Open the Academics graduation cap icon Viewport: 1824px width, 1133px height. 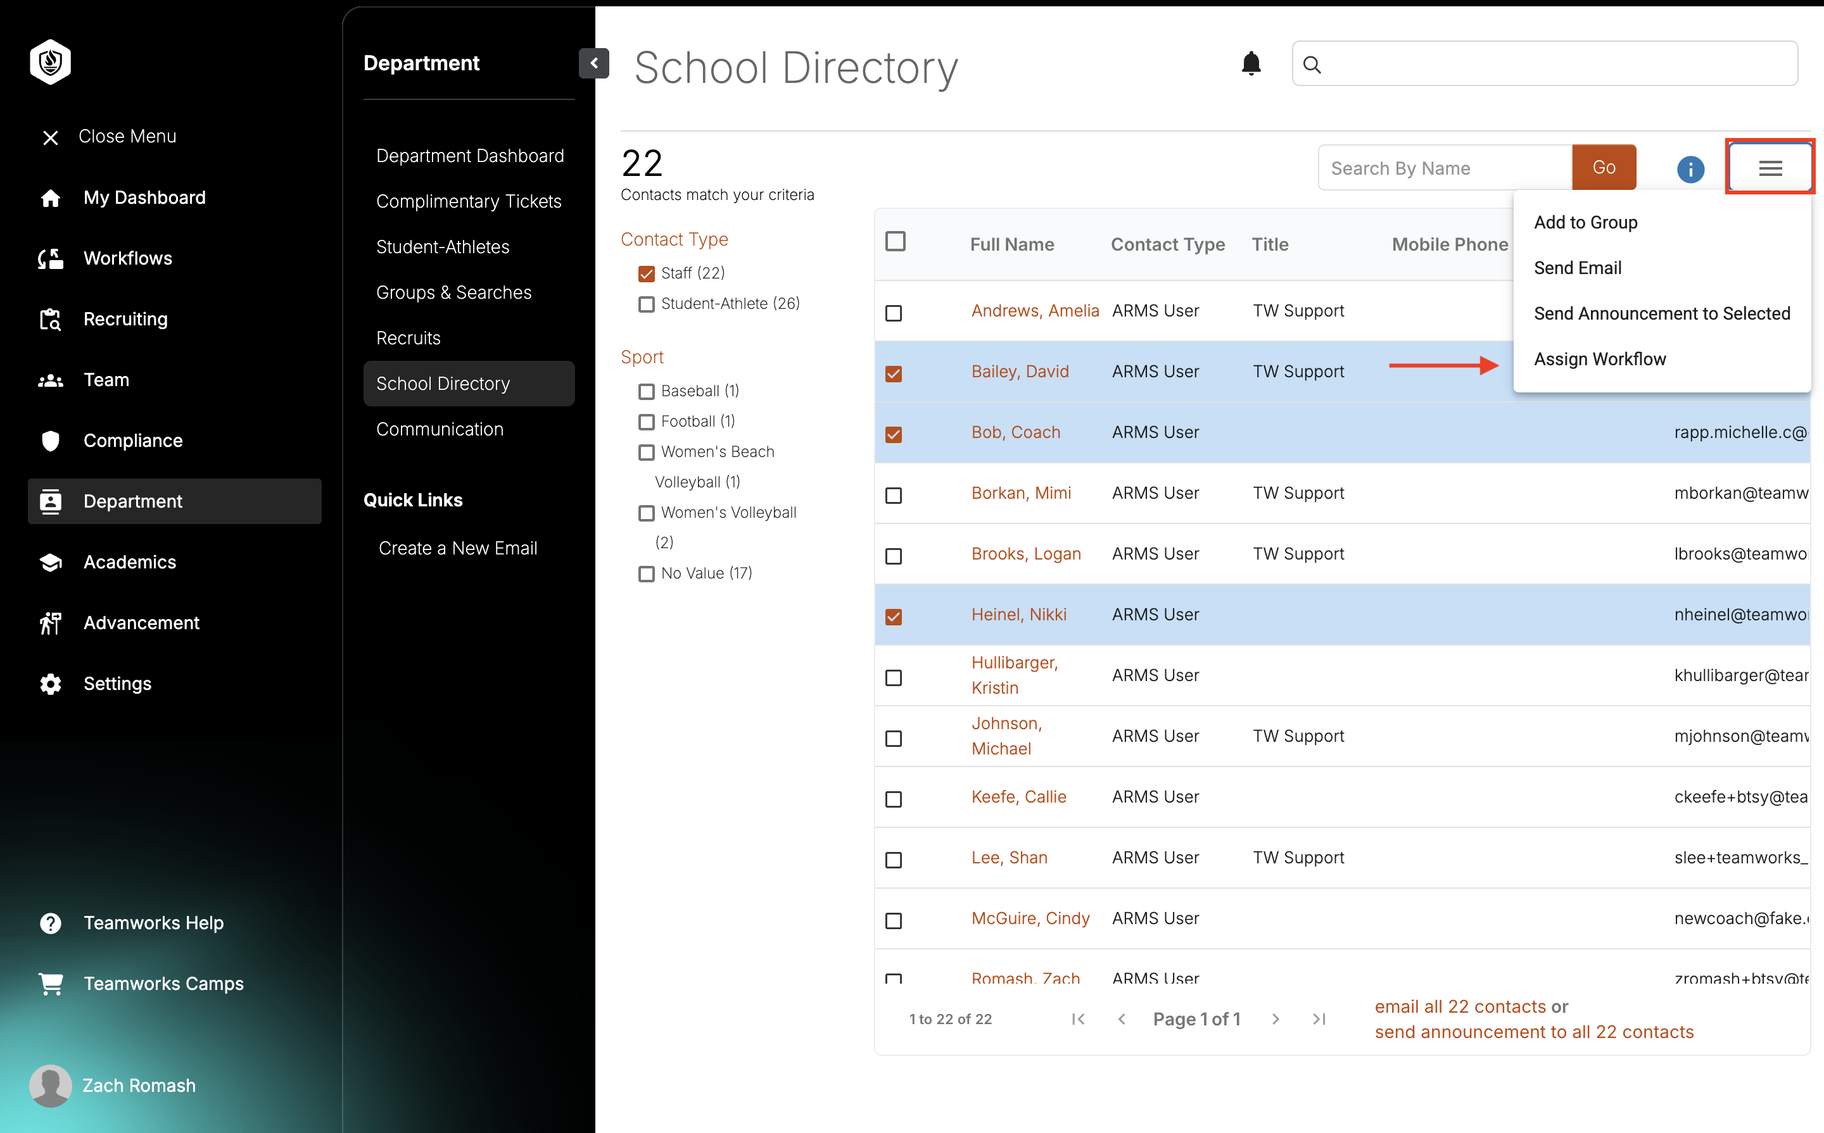(50, 562)
